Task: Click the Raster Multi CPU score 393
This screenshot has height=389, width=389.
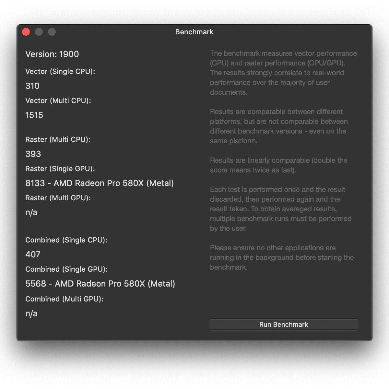Action: 33,154
